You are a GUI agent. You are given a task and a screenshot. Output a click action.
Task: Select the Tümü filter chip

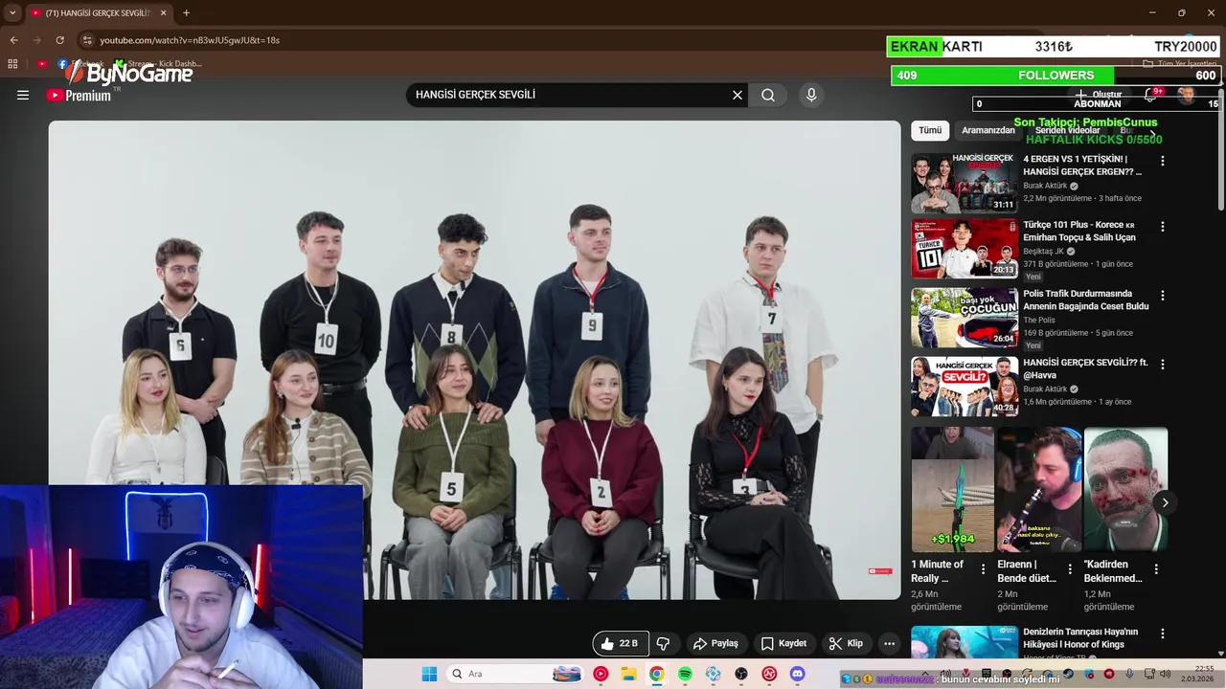click(930, 130)
